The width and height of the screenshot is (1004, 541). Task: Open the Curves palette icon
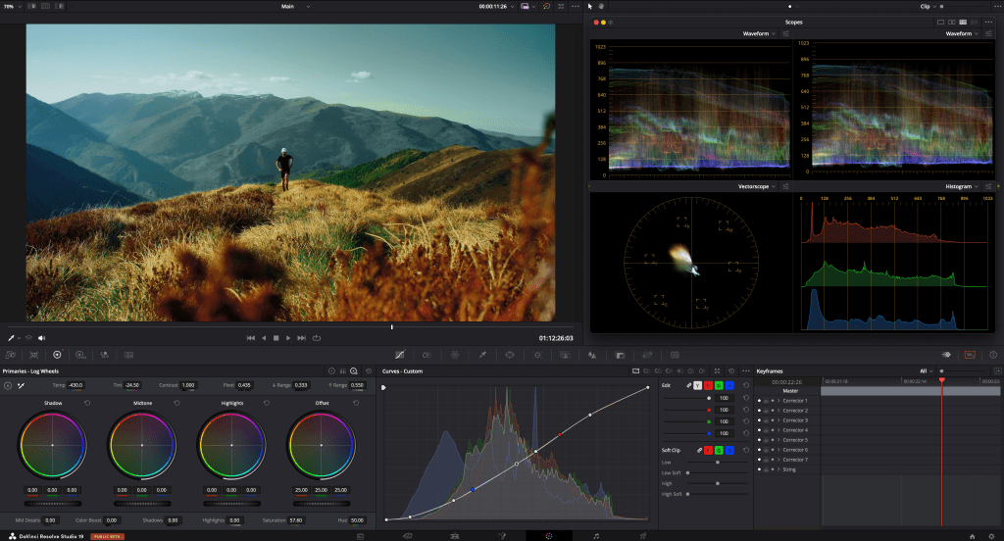399,354
